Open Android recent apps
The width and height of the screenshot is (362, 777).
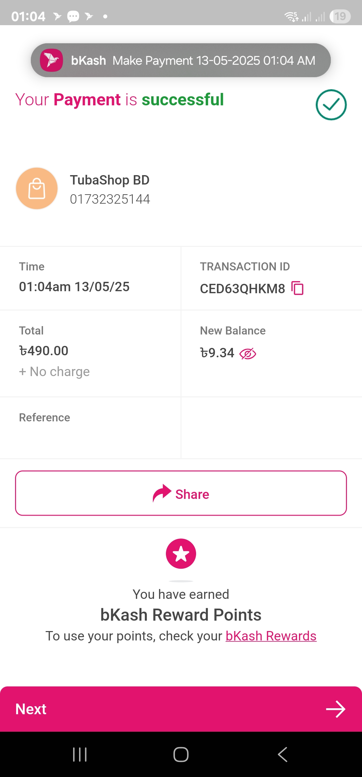(80, 755)
